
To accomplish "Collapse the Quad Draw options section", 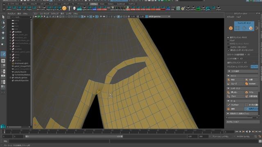I will point(228,114).
